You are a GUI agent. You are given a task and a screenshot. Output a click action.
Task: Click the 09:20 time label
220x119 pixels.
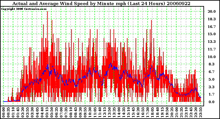click(80, 112)
